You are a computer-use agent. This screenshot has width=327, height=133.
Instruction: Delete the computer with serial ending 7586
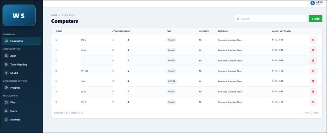pos(313,50)
